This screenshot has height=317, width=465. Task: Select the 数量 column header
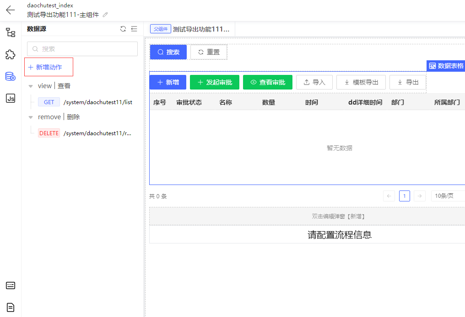tap(268, 102)
